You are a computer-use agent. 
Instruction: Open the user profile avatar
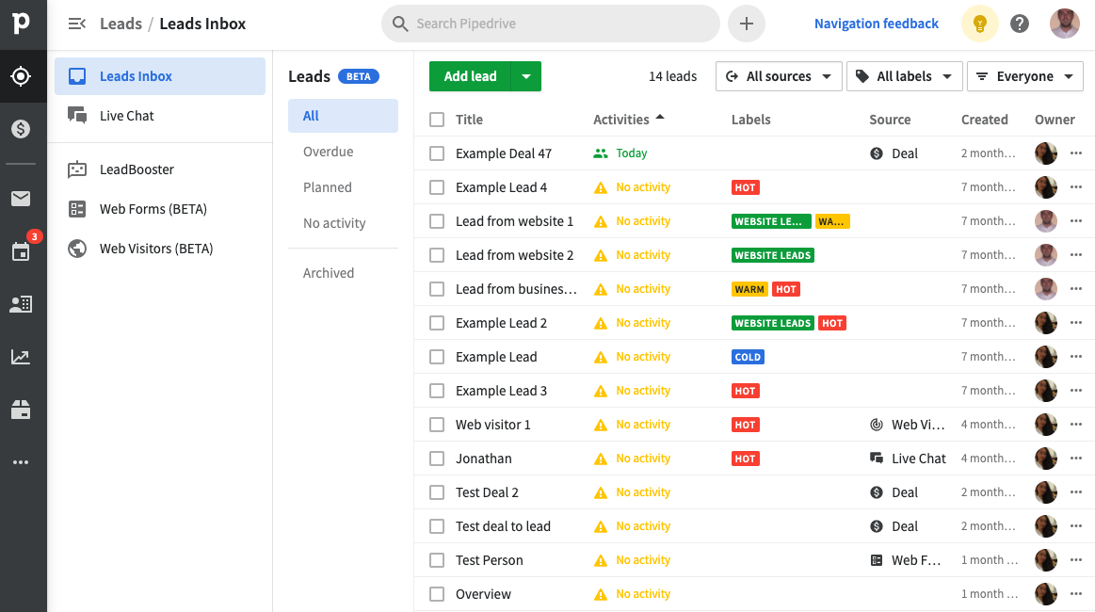pyautogui.click(x=1064, y=24)
